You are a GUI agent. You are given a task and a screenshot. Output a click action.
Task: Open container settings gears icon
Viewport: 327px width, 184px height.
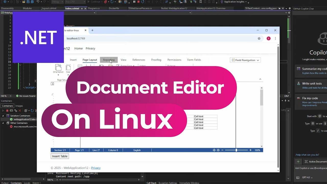point(16,111)
